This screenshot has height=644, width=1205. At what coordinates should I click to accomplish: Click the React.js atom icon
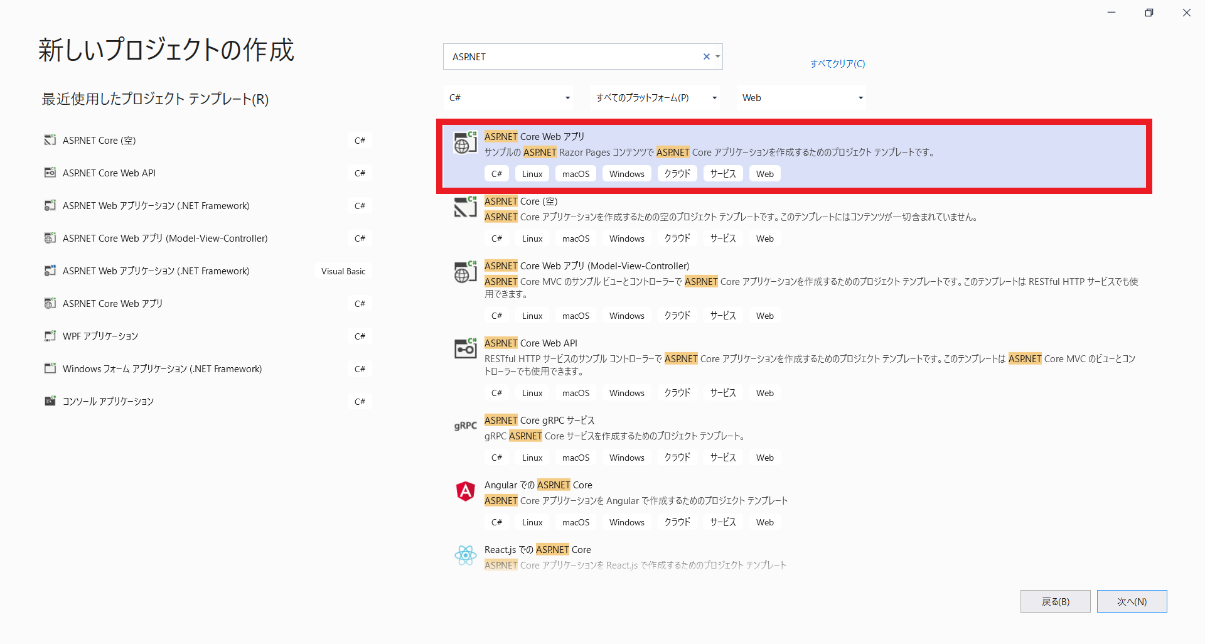click(x=465, y=555)
